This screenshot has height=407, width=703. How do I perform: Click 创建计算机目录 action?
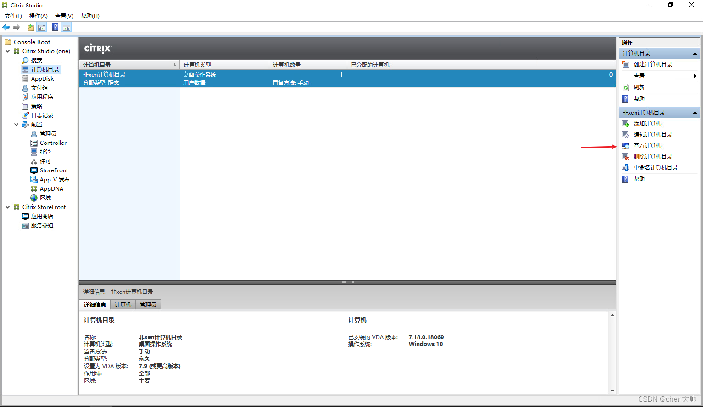pyautogui.click(x=653, y=65)
